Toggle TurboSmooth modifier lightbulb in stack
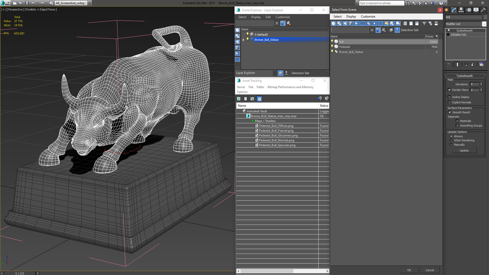 point(449,30)
